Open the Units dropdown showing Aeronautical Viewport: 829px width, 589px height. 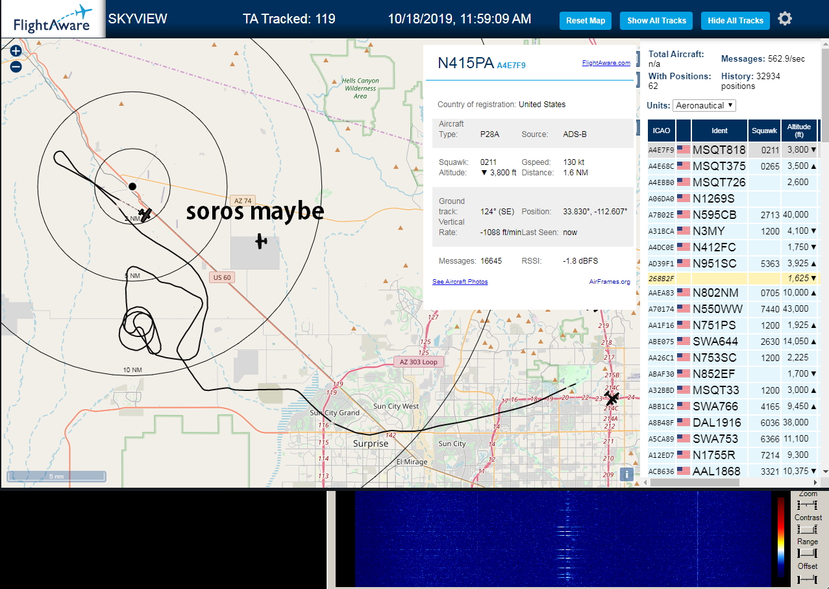pyautogui.click(x=704, y=105)
